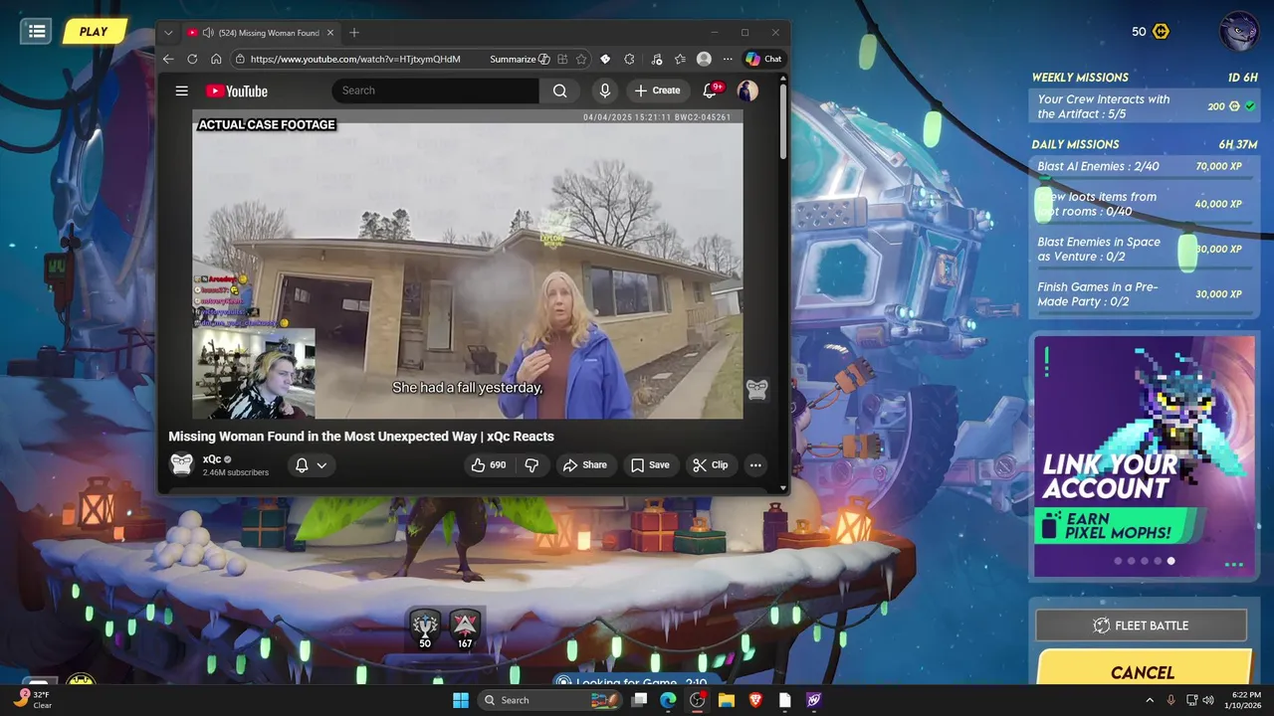Open the weather widget showing 32°F Clear
The width and height of the screenshot is (1274, 716).
[32, 700]
